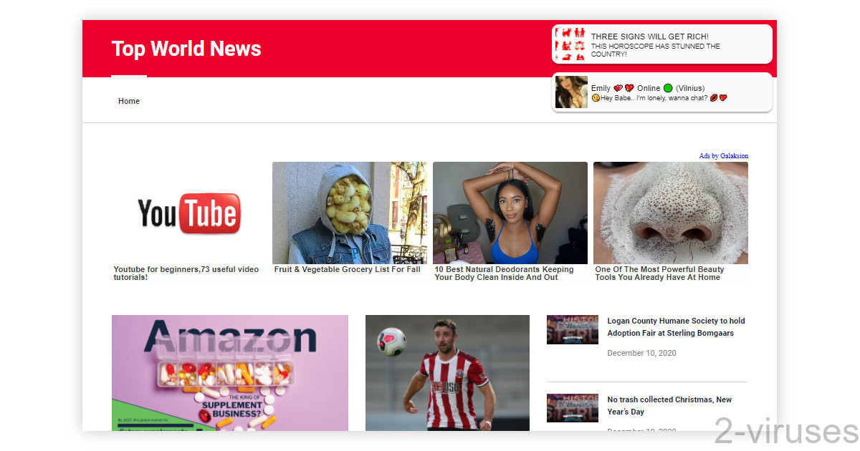Open the Logan County Humane Society headline
The image size is (860, 451).
(x=675, y=326)
